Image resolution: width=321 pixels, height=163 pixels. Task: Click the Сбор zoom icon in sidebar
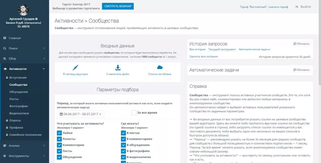point(5,59)
